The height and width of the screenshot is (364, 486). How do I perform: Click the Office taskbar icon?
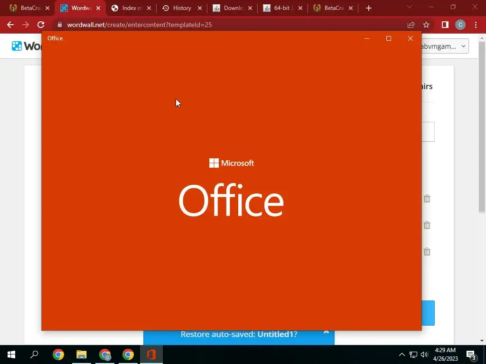click(151, 355)
